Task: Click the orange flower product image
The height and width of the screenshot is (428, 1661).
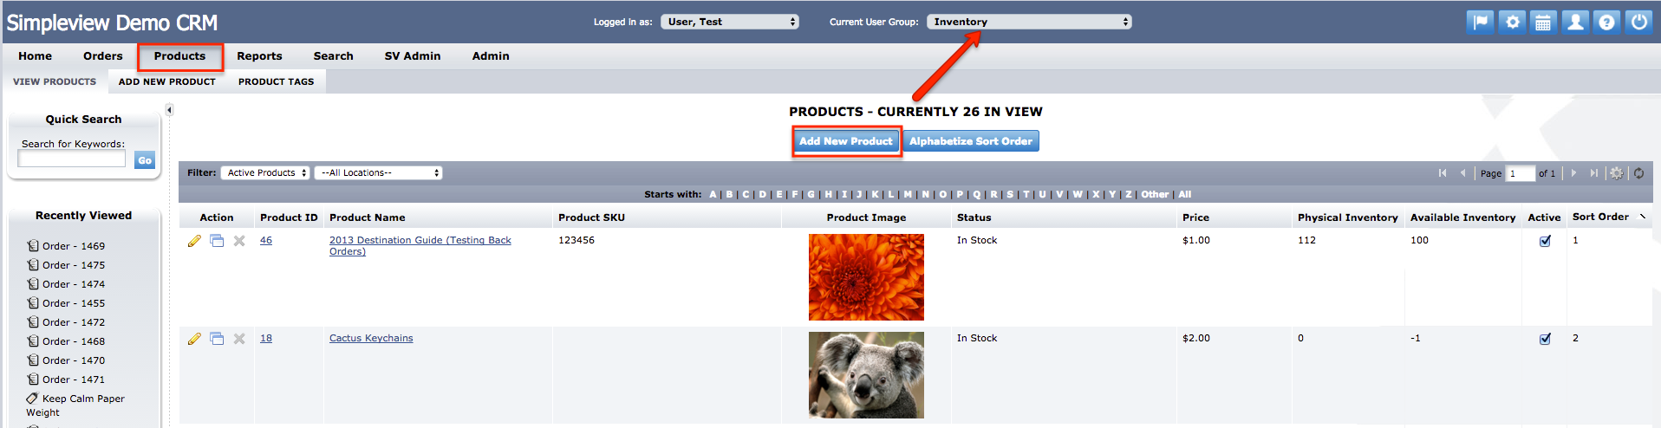Action: pyautogui.click(x=866, y=277)
